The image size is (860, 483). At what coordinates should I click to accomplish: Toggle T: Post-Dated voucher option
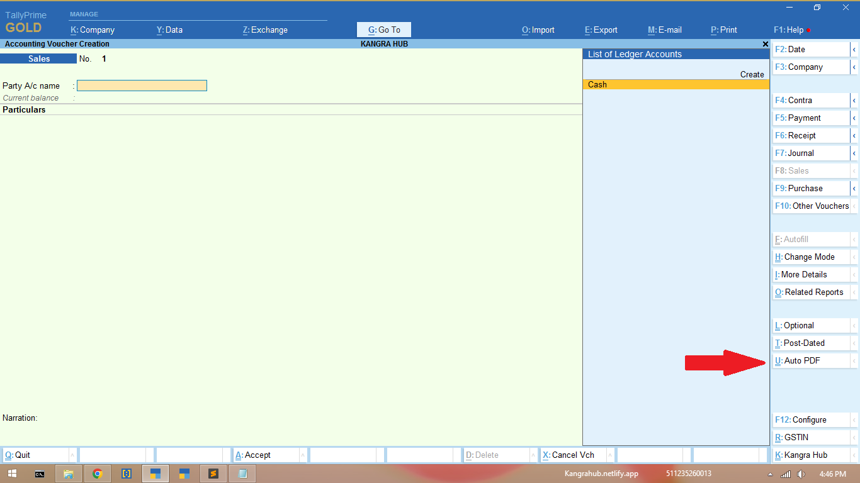(x=811, y=343)
